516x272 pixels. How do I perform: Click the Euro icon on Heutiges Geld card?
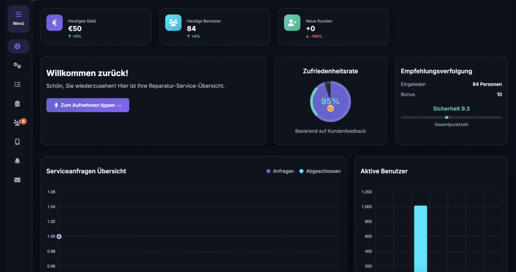tap(54, 23)
